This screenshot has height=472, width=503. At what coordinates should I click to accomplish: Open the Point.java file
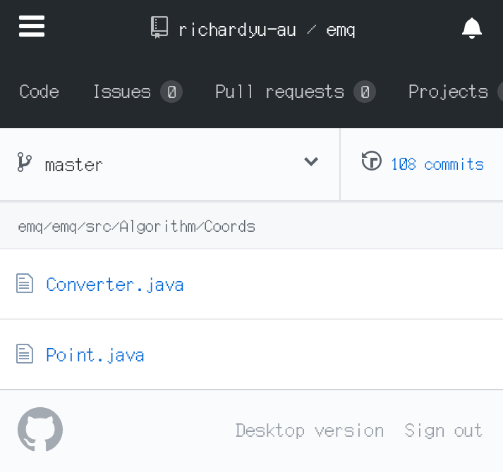click(95, 355)
